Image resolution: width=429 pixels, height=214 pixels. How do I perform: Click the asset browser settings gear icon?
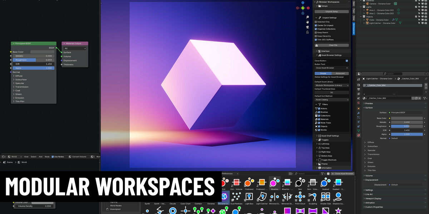[x=328, y=174]
